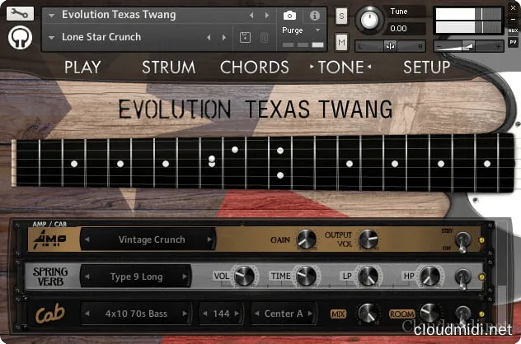Click the instrument info icon
Screen dimensions: 521x344
(x=314, y=16)
